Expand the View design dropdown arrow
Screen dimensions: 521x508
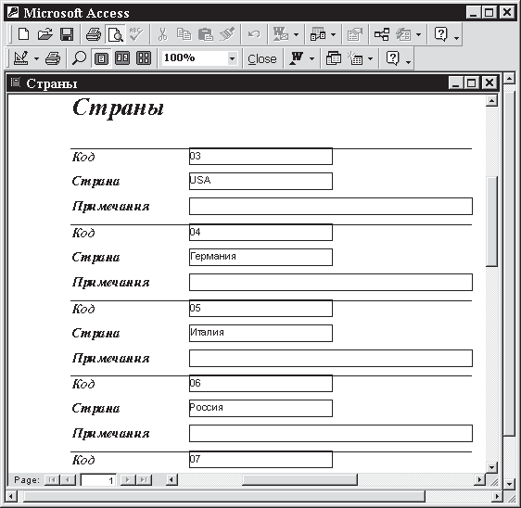coord(36,58)
